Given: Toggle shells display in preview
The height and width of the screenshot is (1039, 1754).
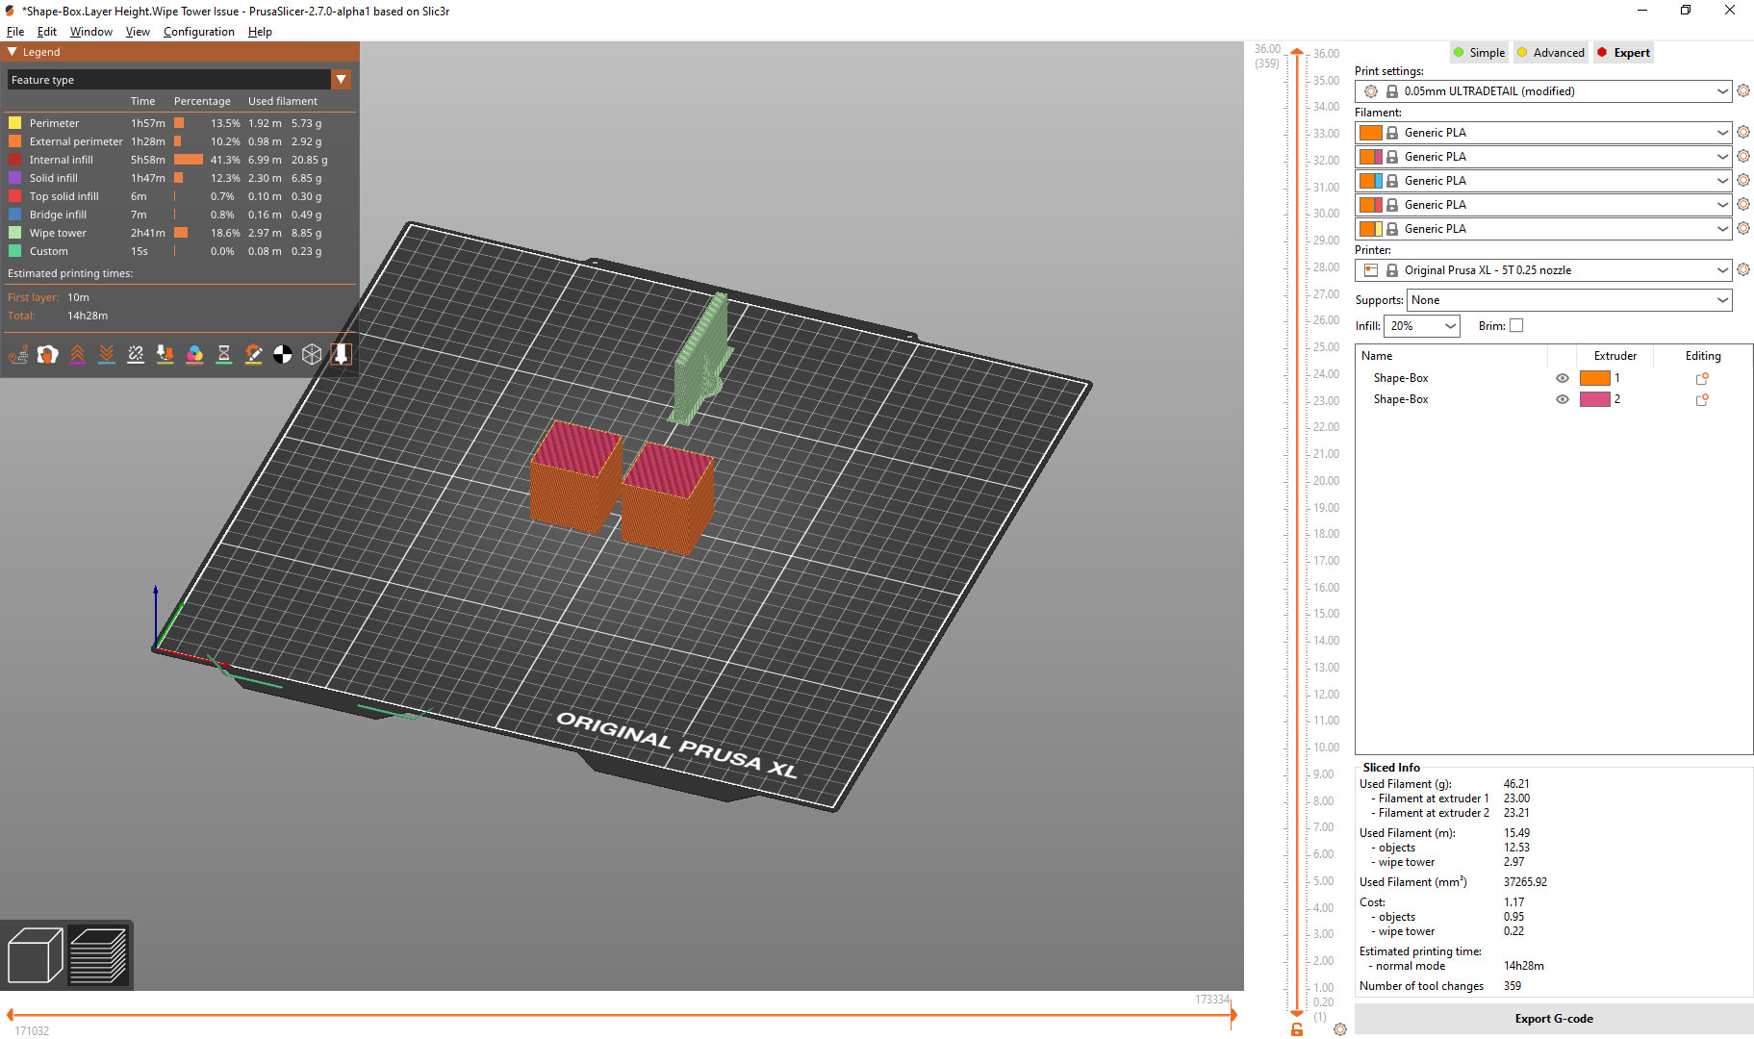Looking at the screenshot, I should click(312, 354).
